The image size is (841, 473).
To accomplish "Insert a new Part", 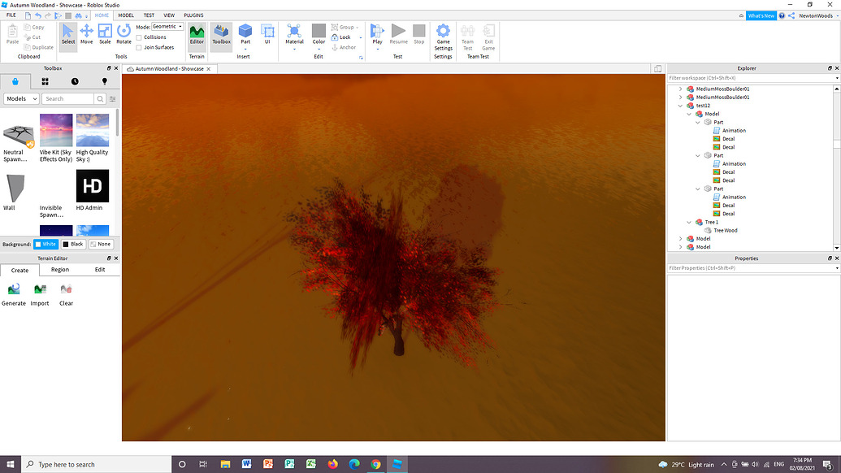I will (x=245, y=34).
